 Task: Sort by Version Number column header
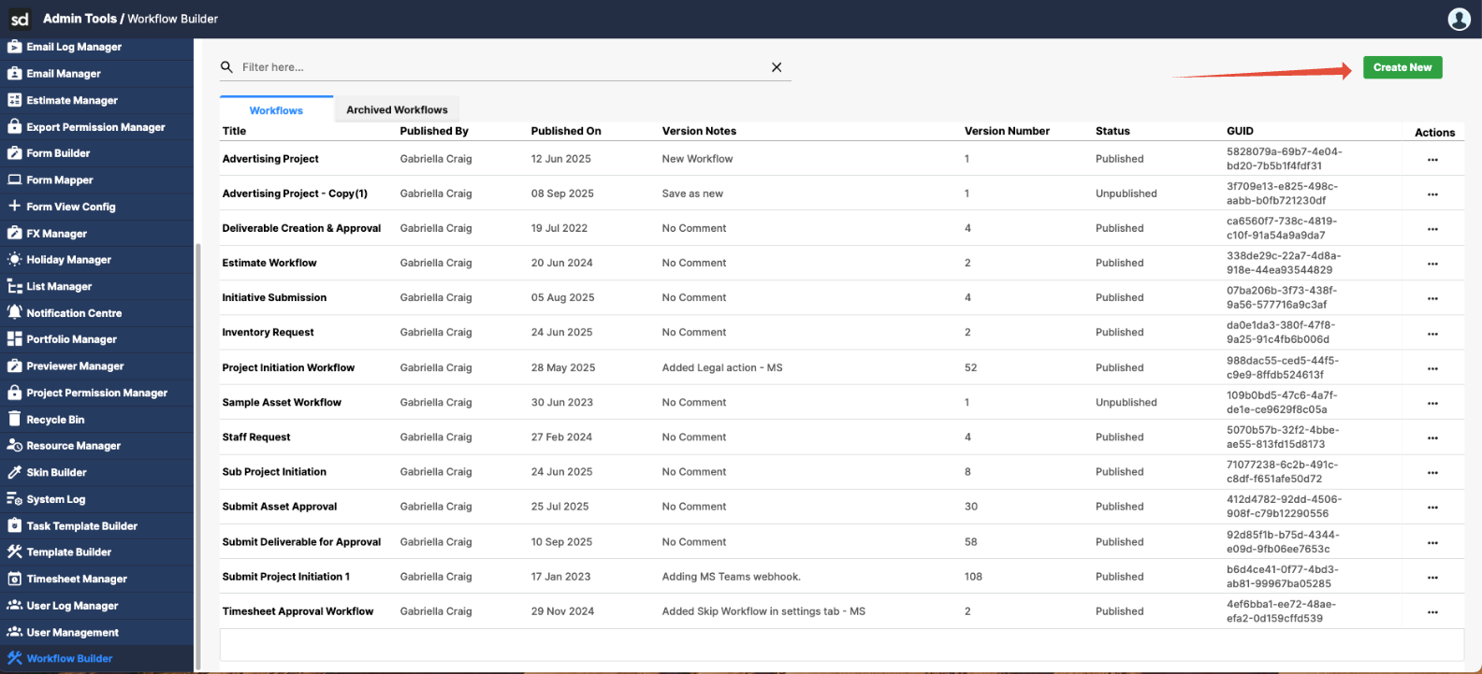[x=1007, y=131]
